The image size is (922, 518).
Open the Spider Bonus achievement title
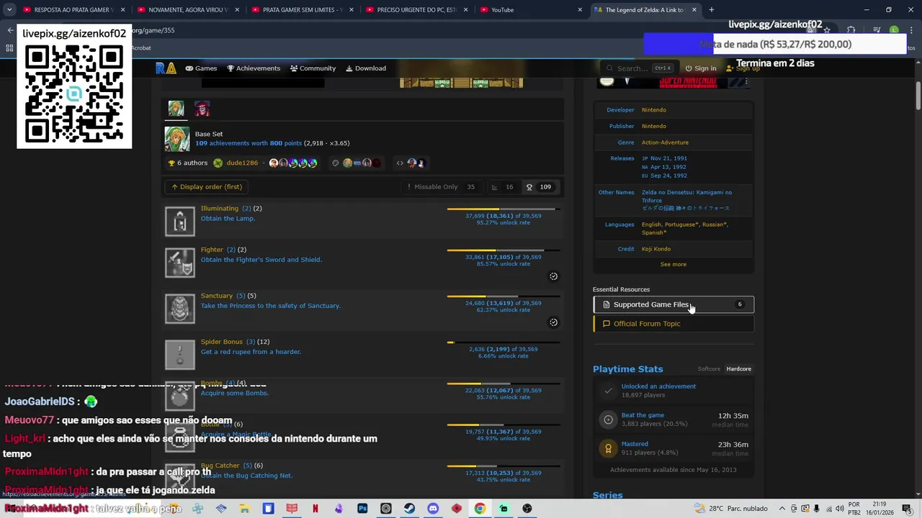click(x=222, y=342)
